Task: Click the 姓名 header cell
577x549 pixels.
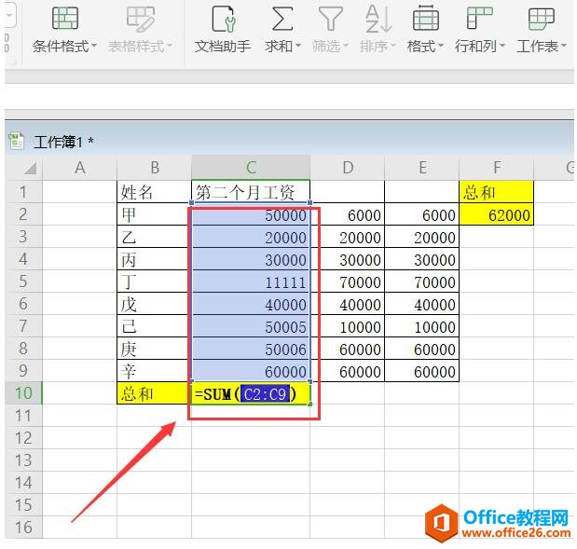Action: (154, 192)
